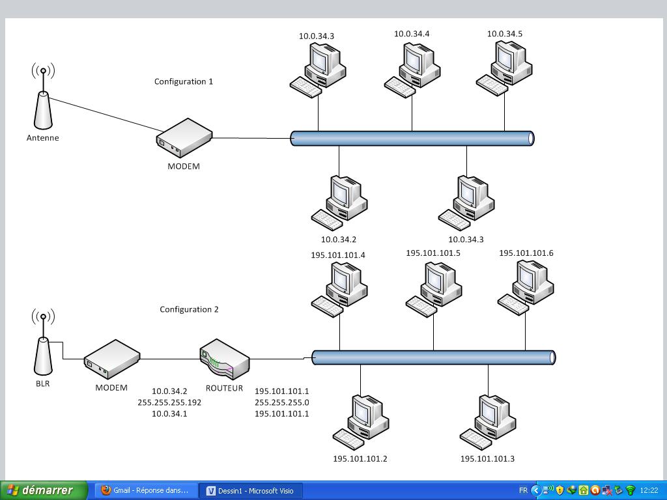This screenshot has height=500, width=667.
Task: Select the computer shape labeled 195.101.101.5
Action: click(x=433, y=289)
